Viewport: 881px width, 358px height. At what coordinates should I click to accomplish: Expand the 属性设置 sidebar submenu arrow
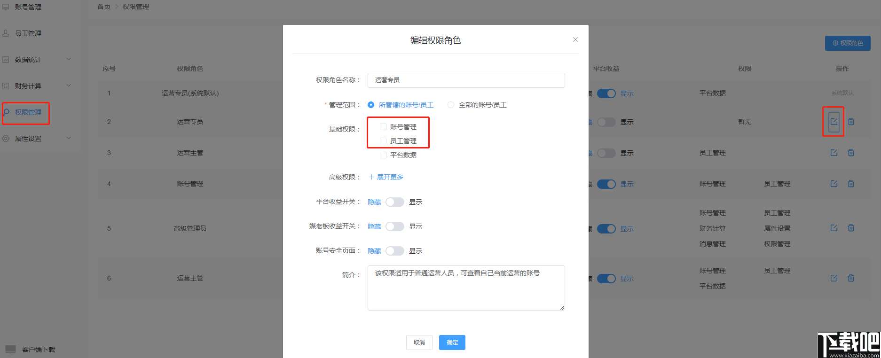(x=69, y=138)
